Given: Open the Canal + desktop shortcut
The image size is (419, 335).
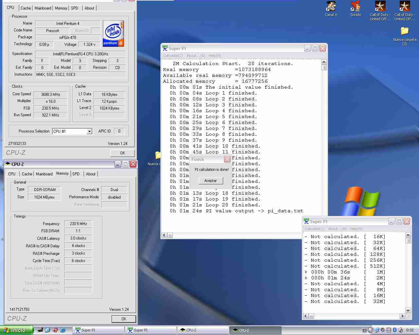Looking at the screenshot, I should coord(331,7).
